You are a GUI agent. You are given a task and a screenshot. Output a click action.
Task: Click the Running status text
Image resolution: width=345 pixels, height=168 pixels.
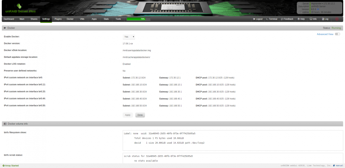coord(336,28)
